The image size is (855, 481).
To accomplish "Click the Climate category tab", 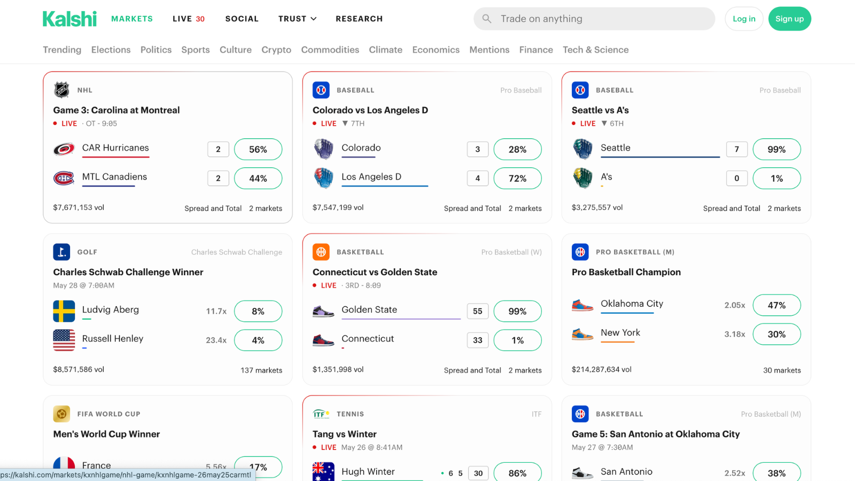I will coord(385,50).
